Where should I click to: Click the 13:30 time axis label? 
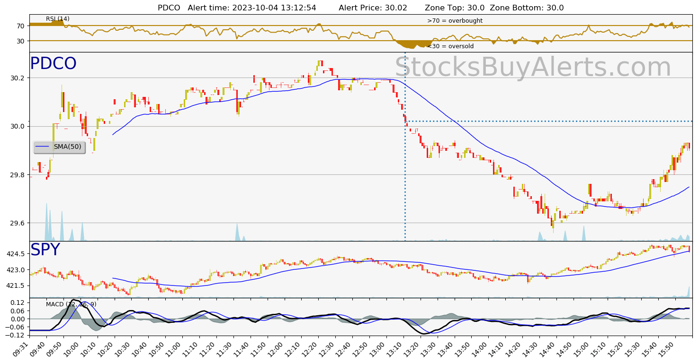(430, 349)
